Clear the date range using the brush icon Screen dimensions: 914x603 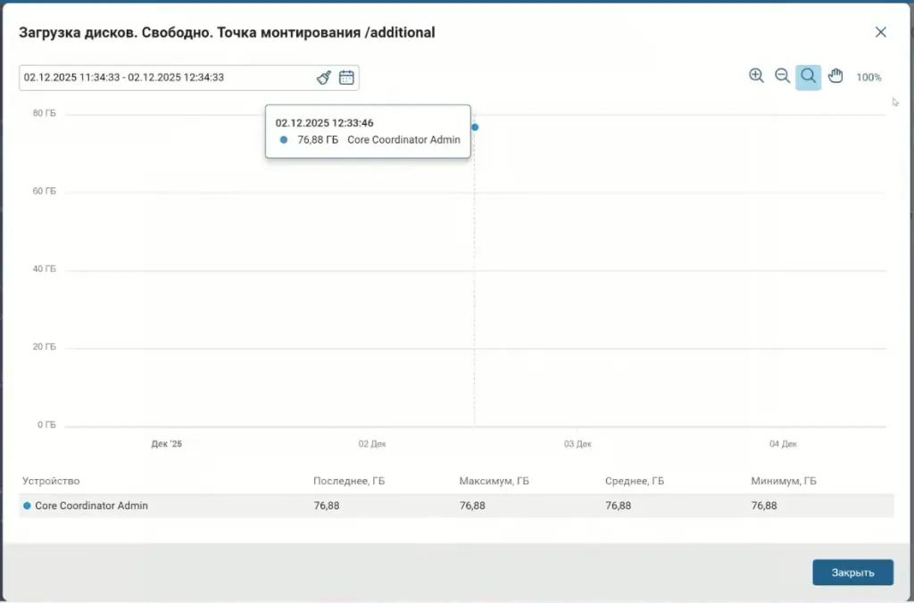[323, 78]
